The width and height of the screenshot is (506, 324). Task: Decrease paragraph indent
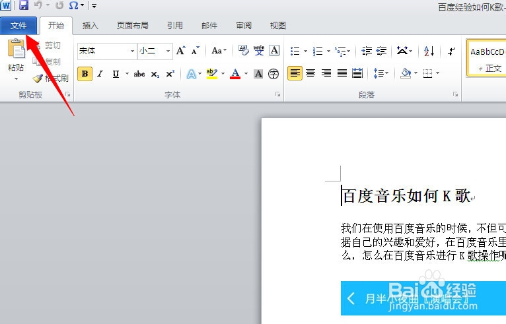tap(367, 51)
